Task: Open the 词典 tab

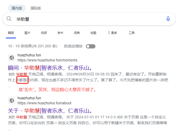Action: click(x=77, y=33)
